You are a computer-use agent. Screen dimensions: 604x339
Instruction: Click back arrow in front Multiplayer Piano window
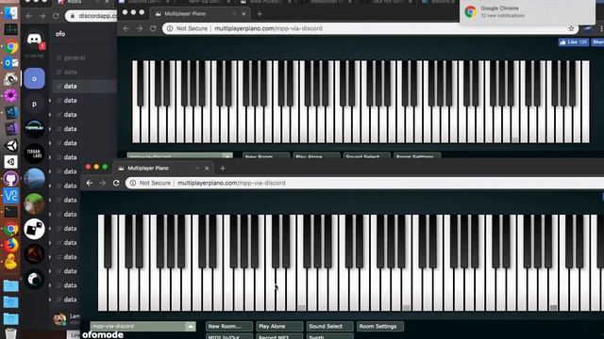click(90, 183)
